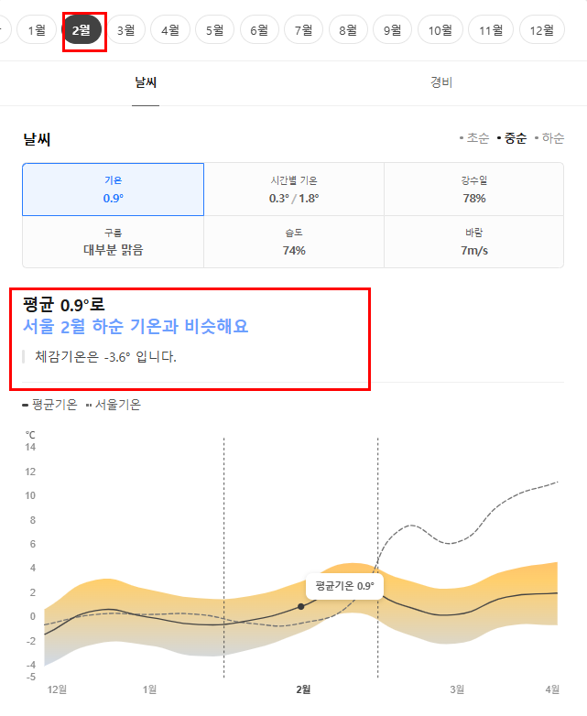Switch to the 경비 tab

(441, 82)
